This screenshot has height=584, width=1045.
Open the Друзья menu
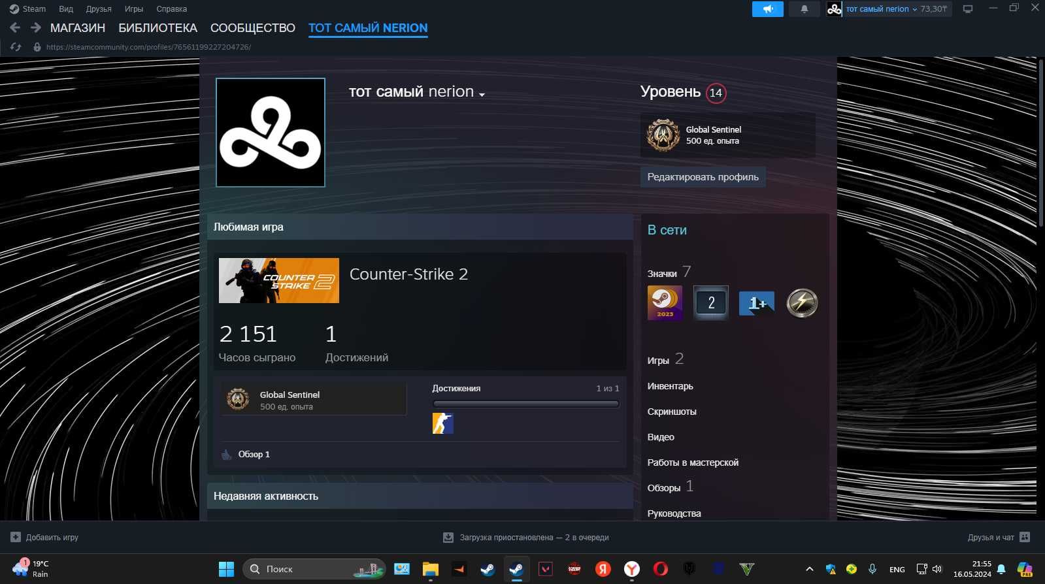[99, 9]
